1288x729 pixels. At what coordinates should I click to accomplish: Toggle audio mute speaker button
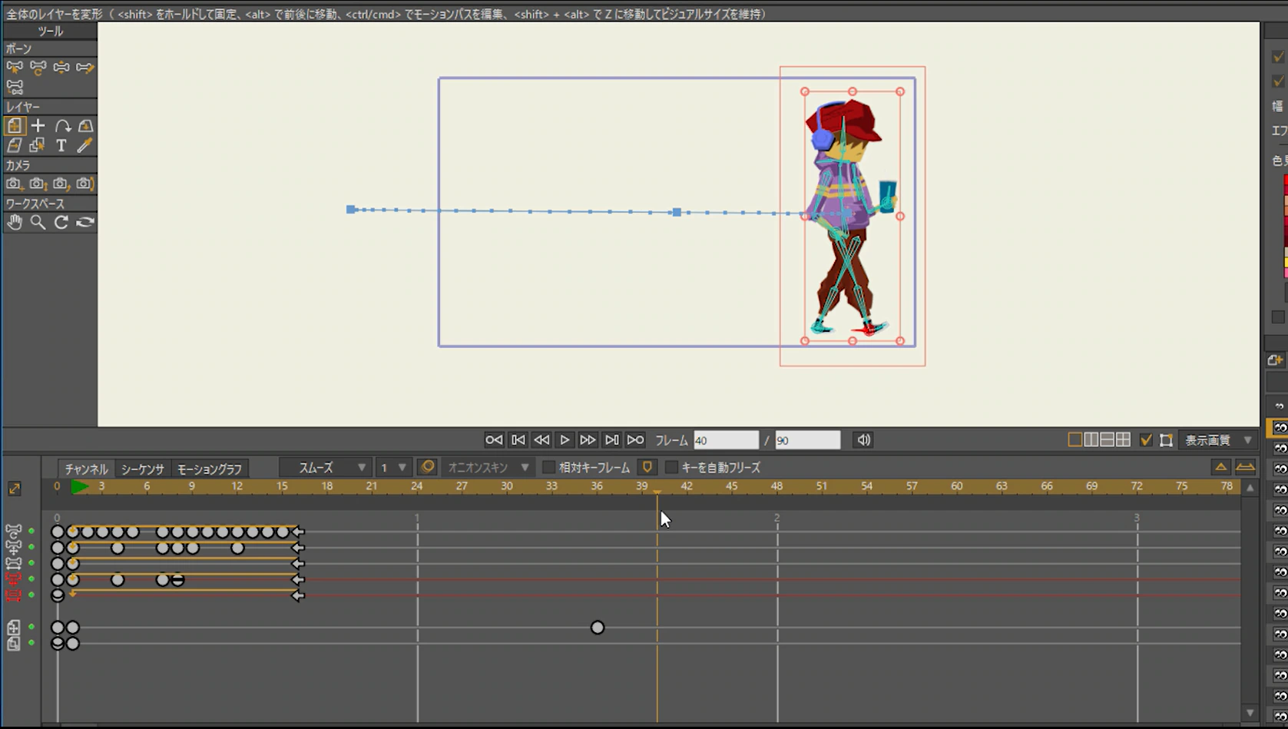(x=863, y=440)
